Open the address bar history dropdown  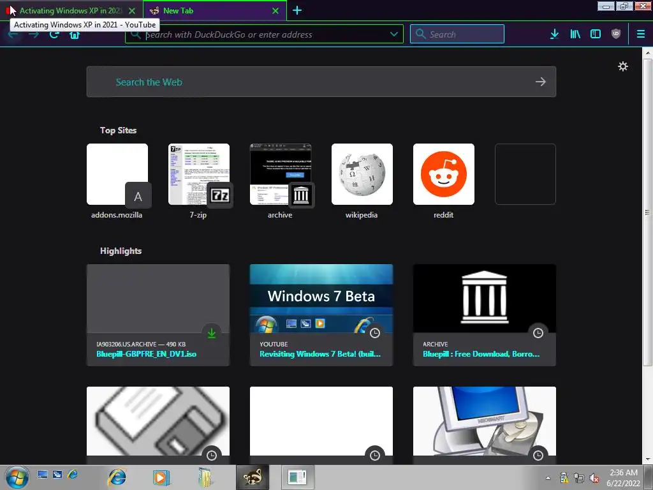coord(394,34)
